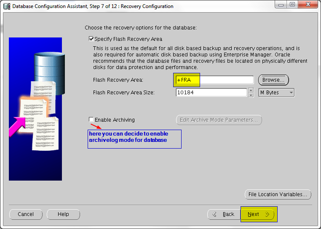Click the blue archivelog annotation note

[x=134, y=139]
